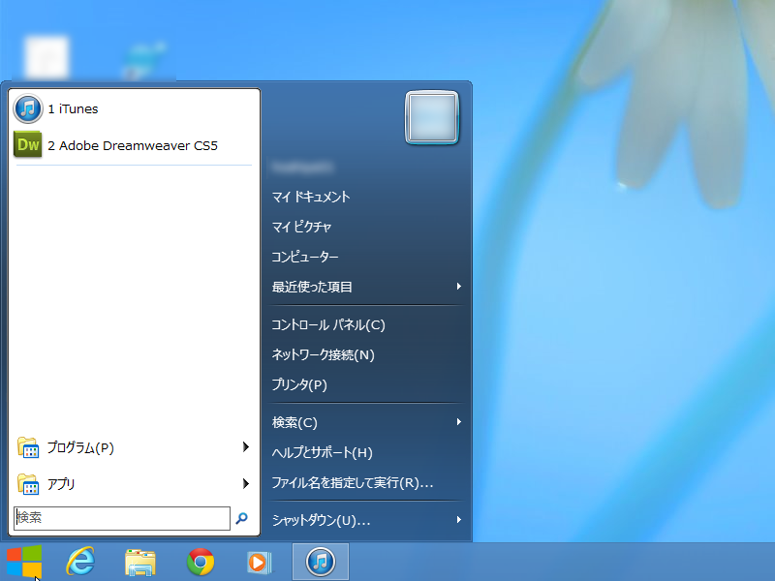
Task: Open プリンタ(P)
Action: click(x=299, y=384)
